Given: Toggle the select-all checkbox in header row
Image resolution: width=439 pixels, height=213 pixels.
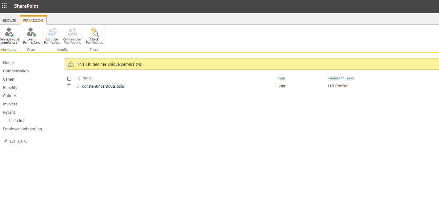Looking at the screenshot, I should (x=69, y=78).
